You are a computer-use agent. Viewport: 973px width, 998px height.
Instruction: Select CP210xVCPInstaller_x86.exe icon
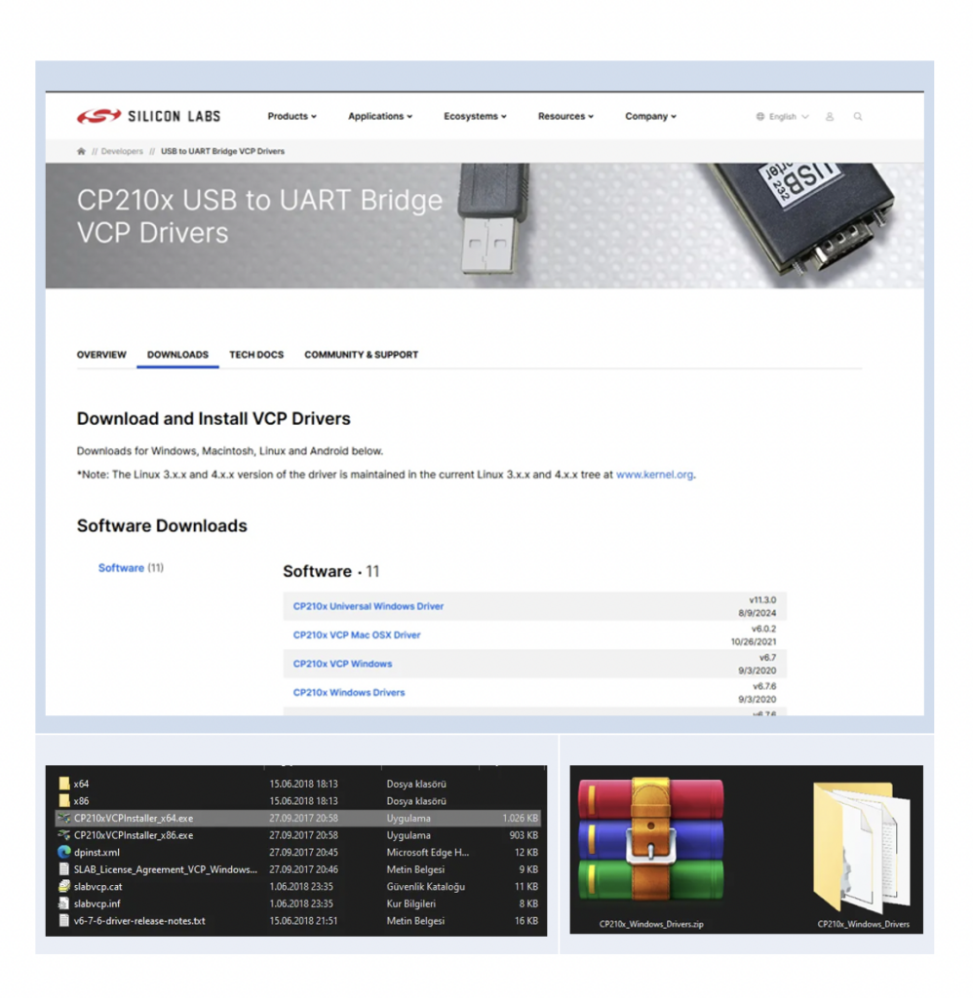(63, 835)
